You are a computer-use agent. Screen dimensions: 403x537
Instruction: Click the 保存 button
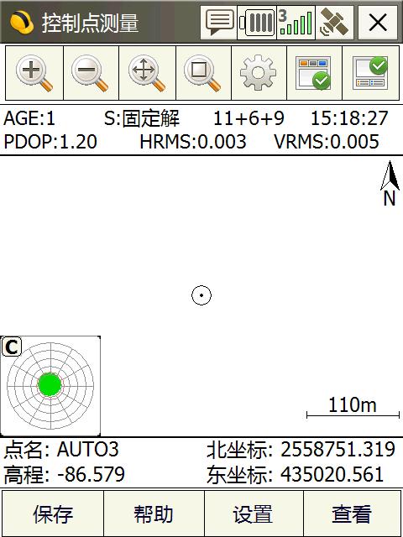(53, 514)
